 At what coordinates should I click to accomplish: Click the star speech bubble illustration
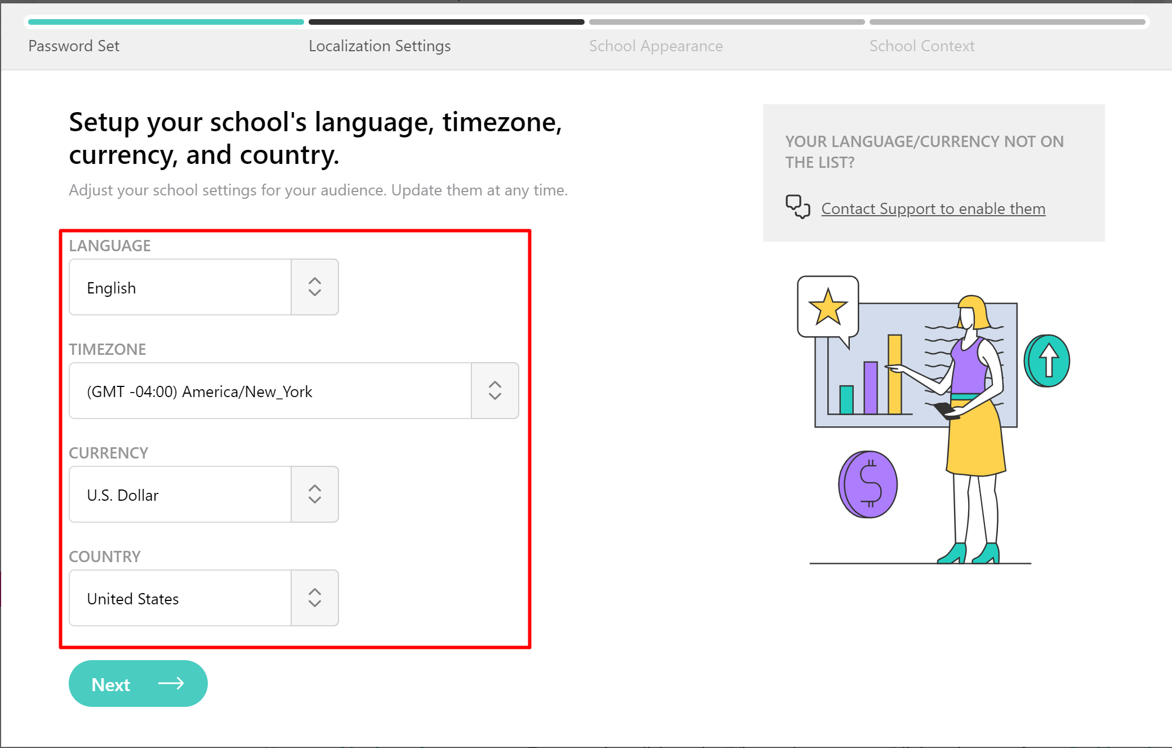coord(828,308)
